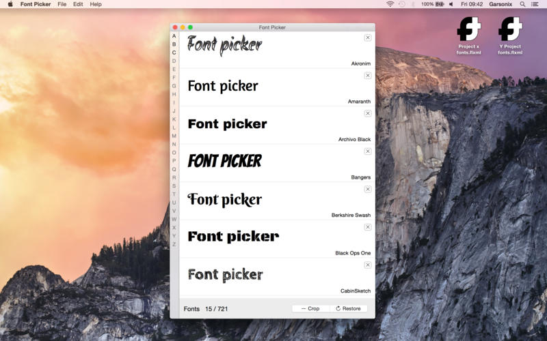
Task: Open the Edit menu
Action: point(78,4)
